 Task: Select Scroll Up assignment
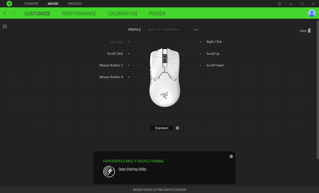213,54
